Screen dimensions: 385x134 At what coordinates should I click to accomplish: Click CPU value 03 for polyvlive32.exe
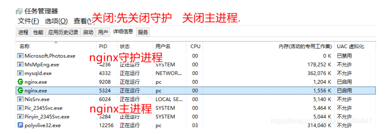(195, 125)
